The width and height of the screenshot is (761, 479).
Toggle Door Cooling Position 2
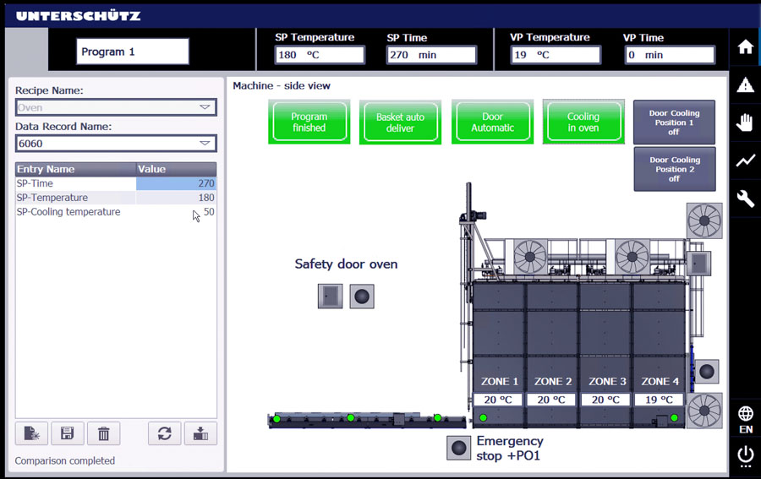(x=675, y=169)
